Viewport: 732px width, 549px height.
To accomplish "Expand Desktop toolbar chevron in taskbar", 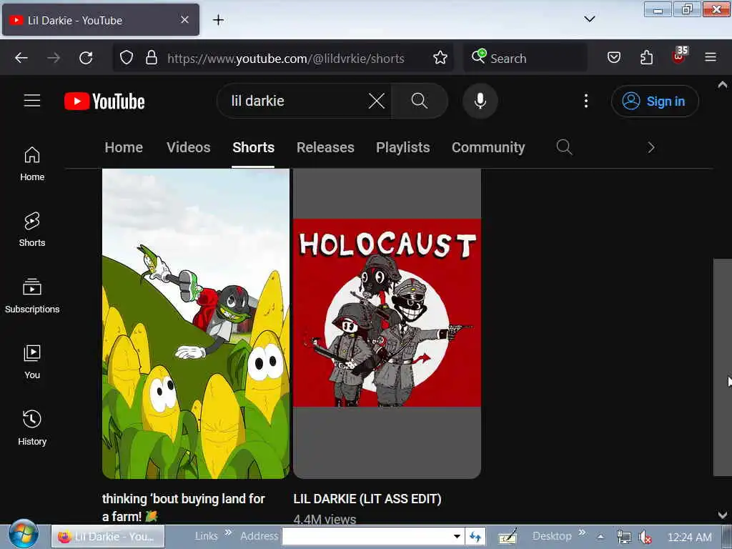I will (582, 533).
